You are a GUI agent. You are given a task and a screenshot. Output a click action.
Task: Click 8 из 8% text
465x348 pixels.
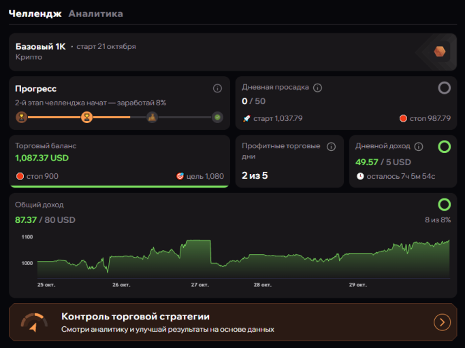tap(438, 220)
